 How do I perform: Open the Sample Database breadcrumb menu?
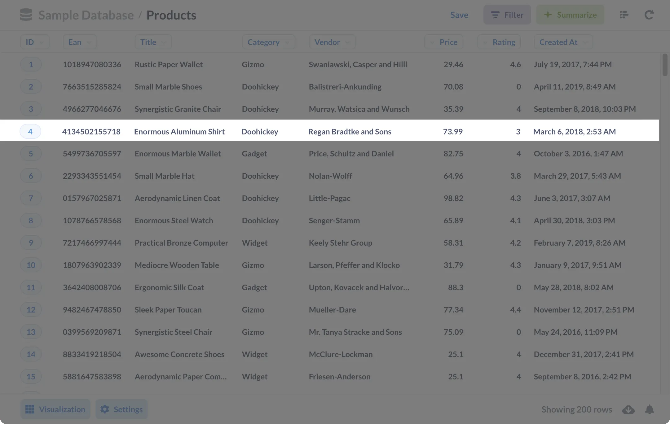[x=86, y=14]
